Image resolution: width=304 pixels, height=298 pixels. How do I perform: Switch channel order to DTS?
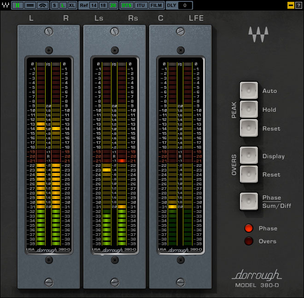point(127,5)
